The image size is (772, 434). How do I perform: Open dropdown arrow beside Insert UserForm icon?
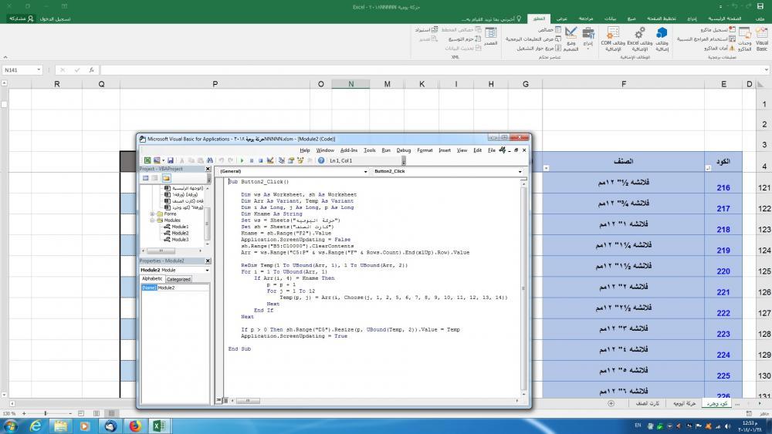[163, 160]
